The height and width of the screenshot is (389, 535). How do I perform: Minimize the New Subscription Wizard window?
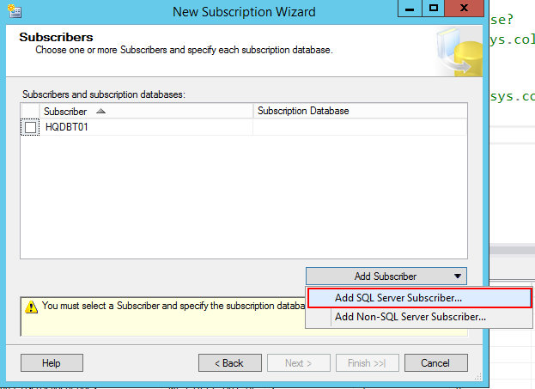point(410,9)
